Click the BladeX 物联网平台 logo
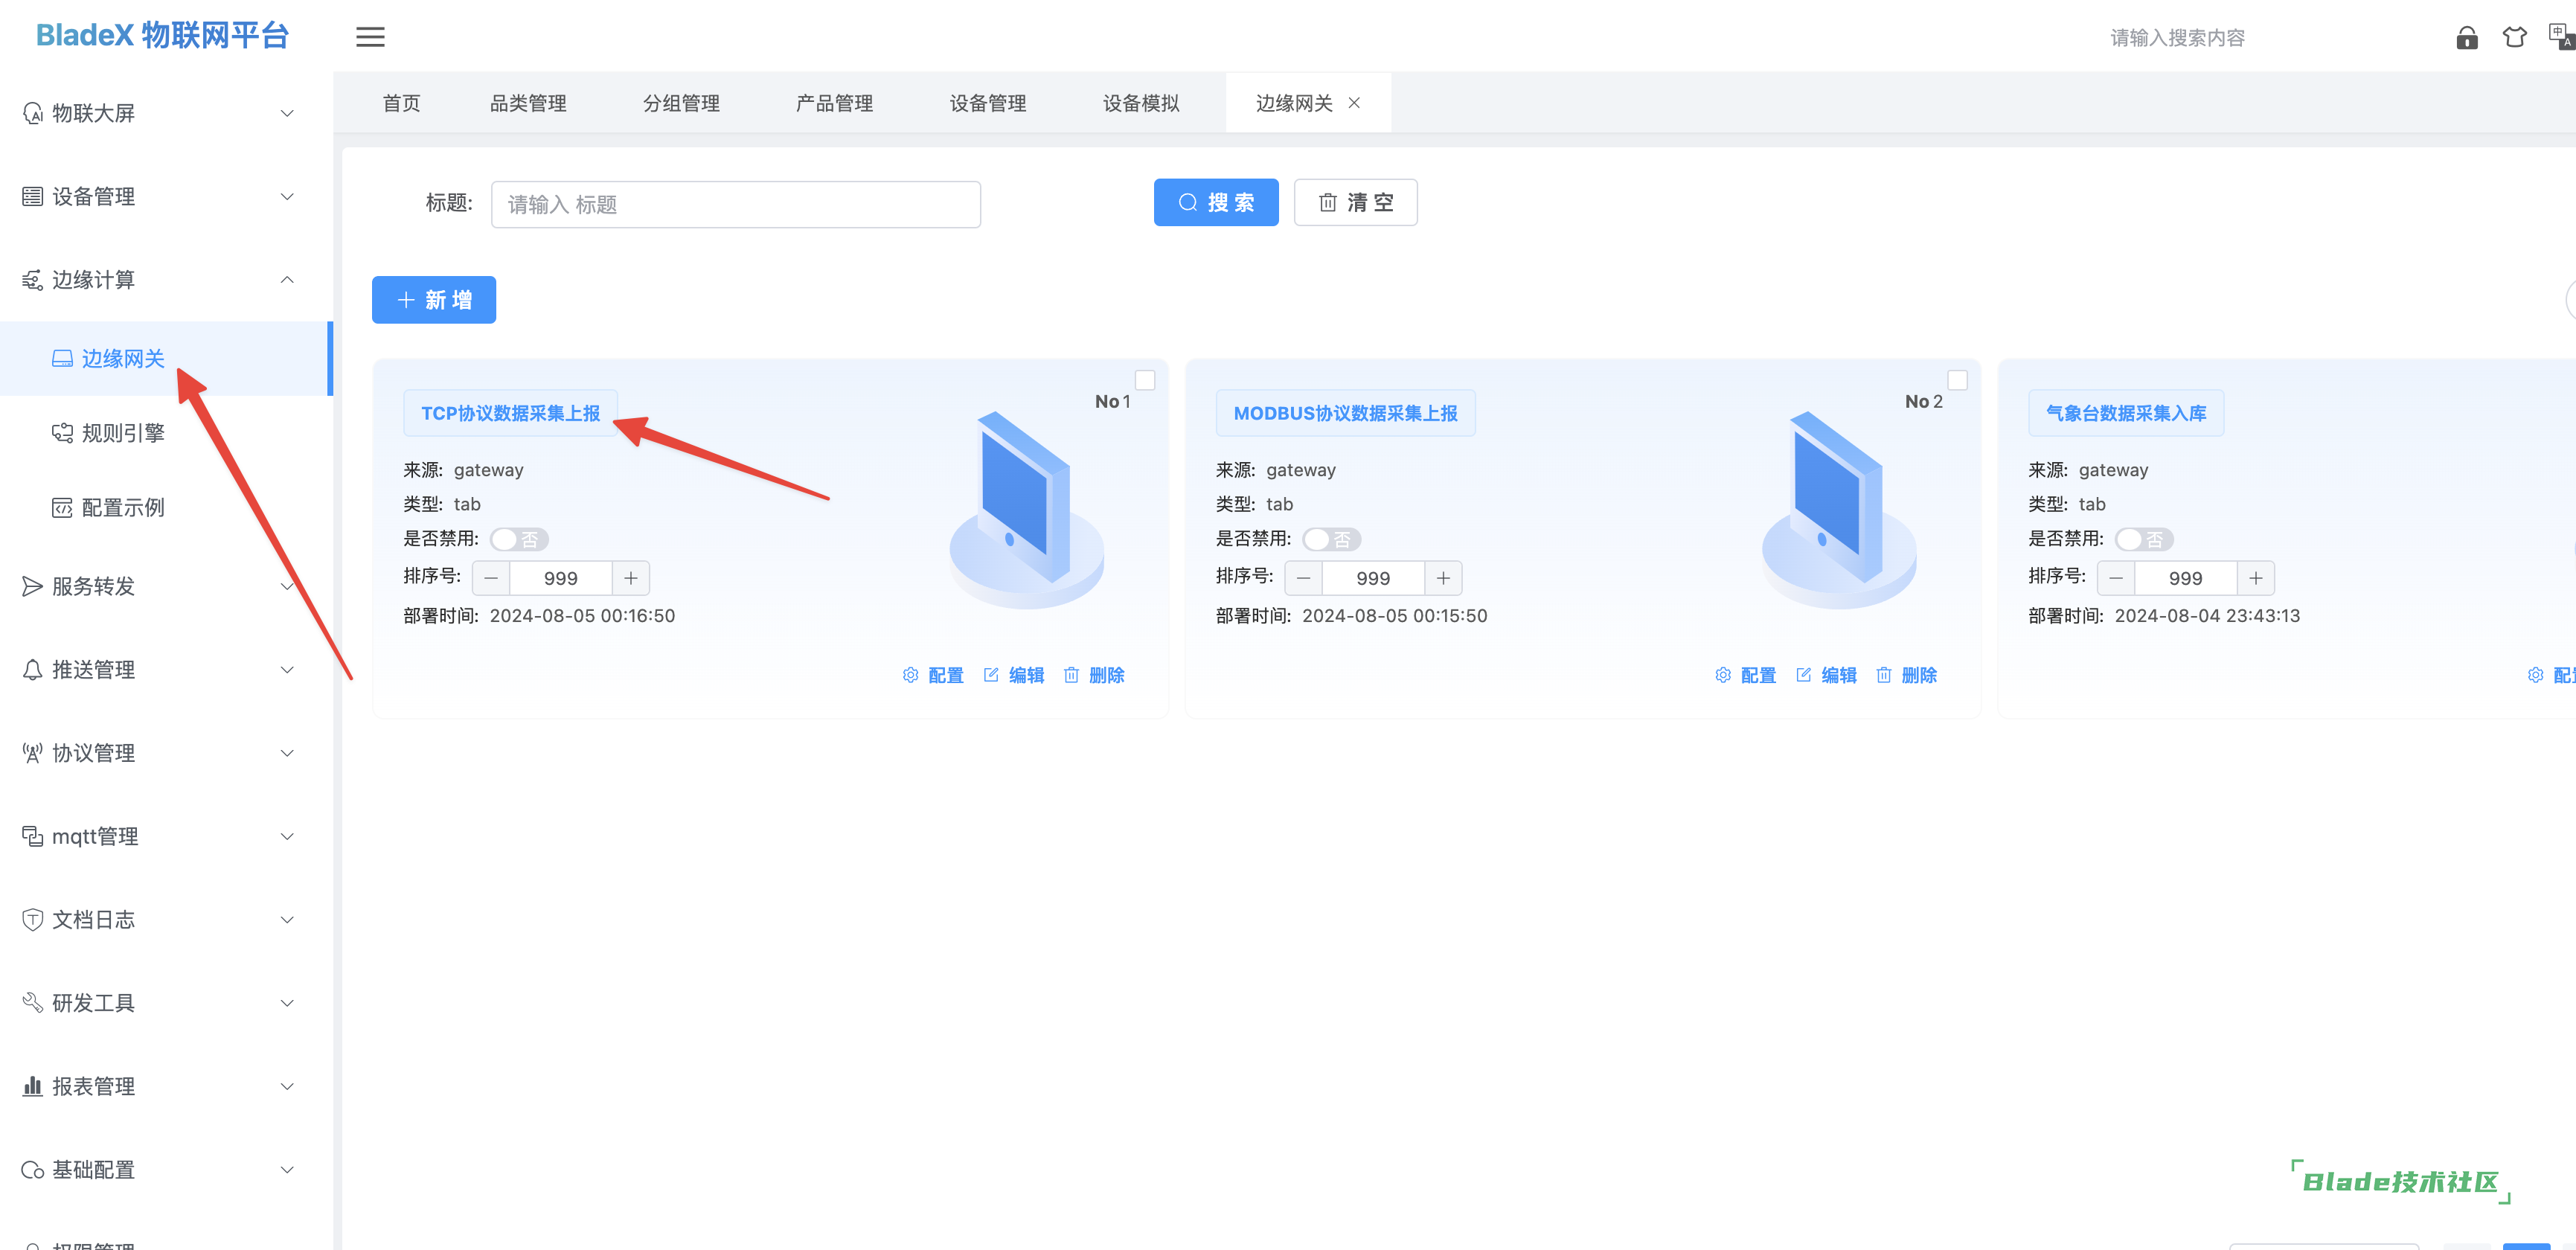This screenshot has height=1250, width=2576. (162, 35)
